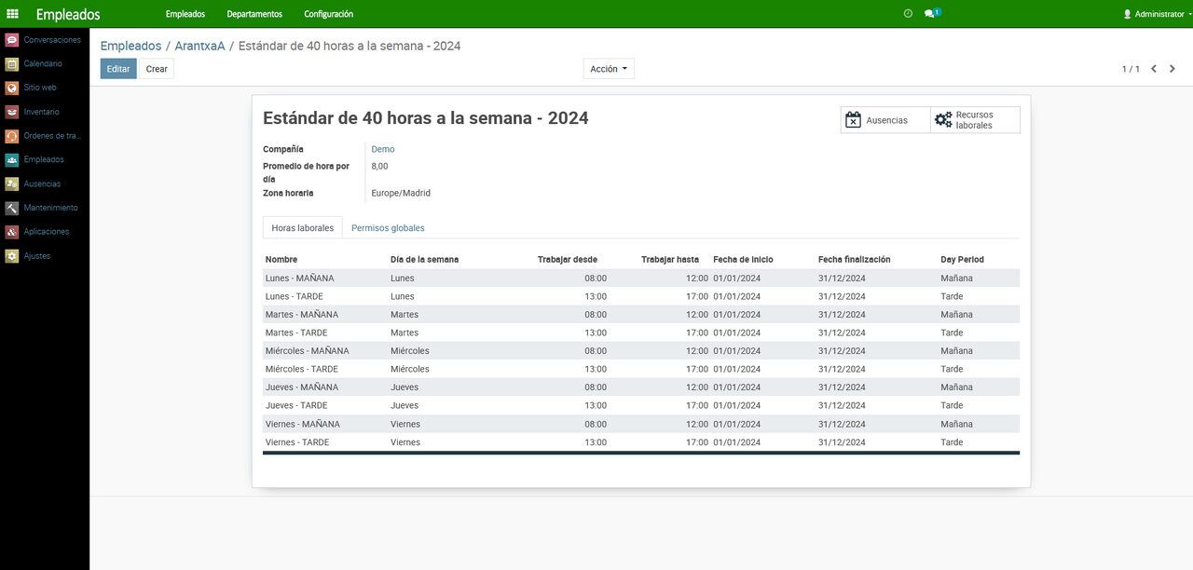The image size is (1193, 570).
Task: Click the Ajustes sidebar label
Action: (x=37, y=256)
